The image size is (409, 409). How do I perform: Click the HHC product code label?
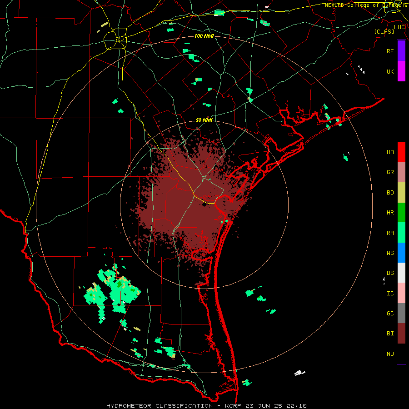(399, 27)
